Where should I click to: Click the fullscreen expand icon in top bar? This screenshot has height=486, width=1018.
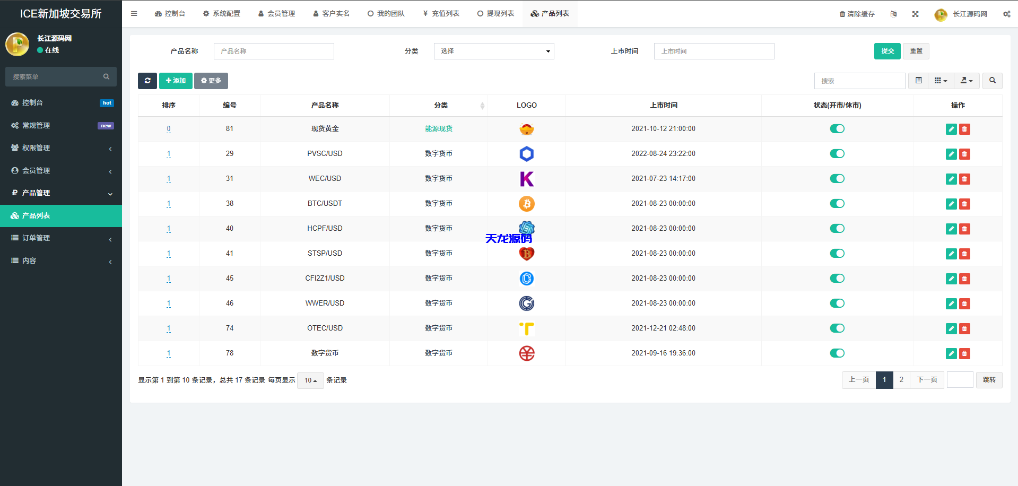(x=915, y=14)
